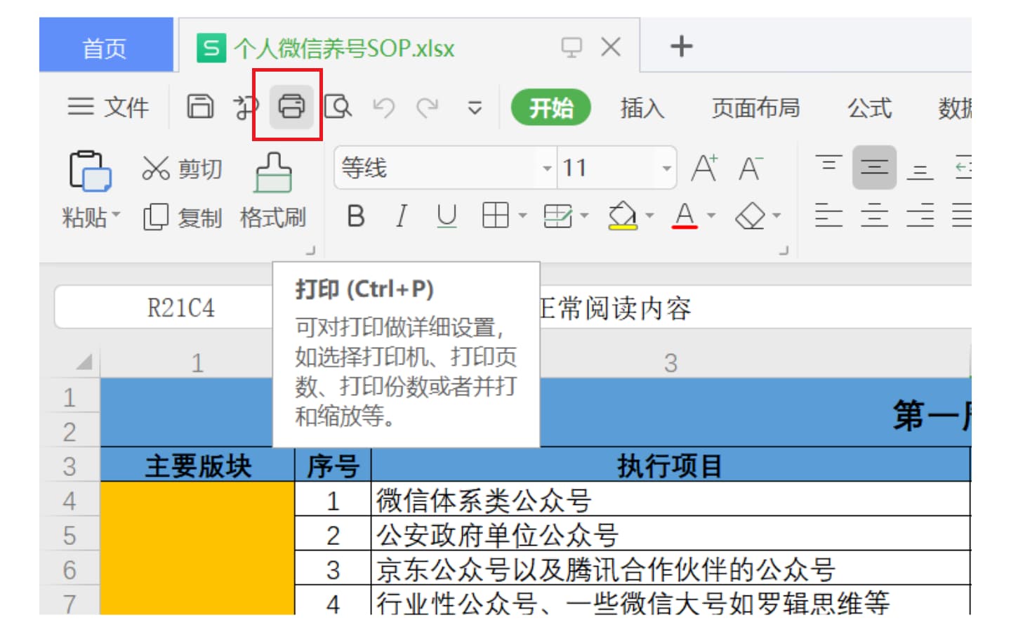Click the cell style/table format icon
This screenshot has width=1011, height=632.
click(x=558, y=216)
